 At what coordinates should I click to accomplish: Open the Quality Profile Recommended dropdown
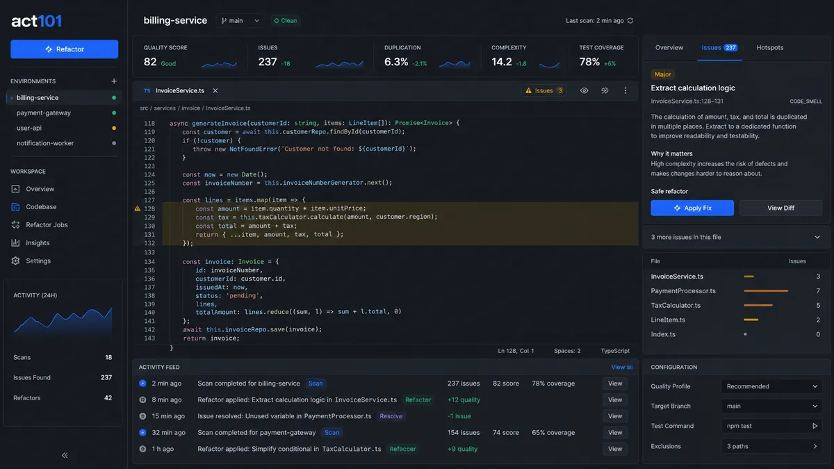tap(771, 386)
